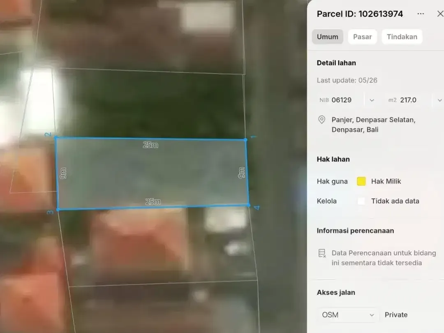This screenshot has width=444, height=333.
Task: Click the area value 217.0
Action: [408, 100]
